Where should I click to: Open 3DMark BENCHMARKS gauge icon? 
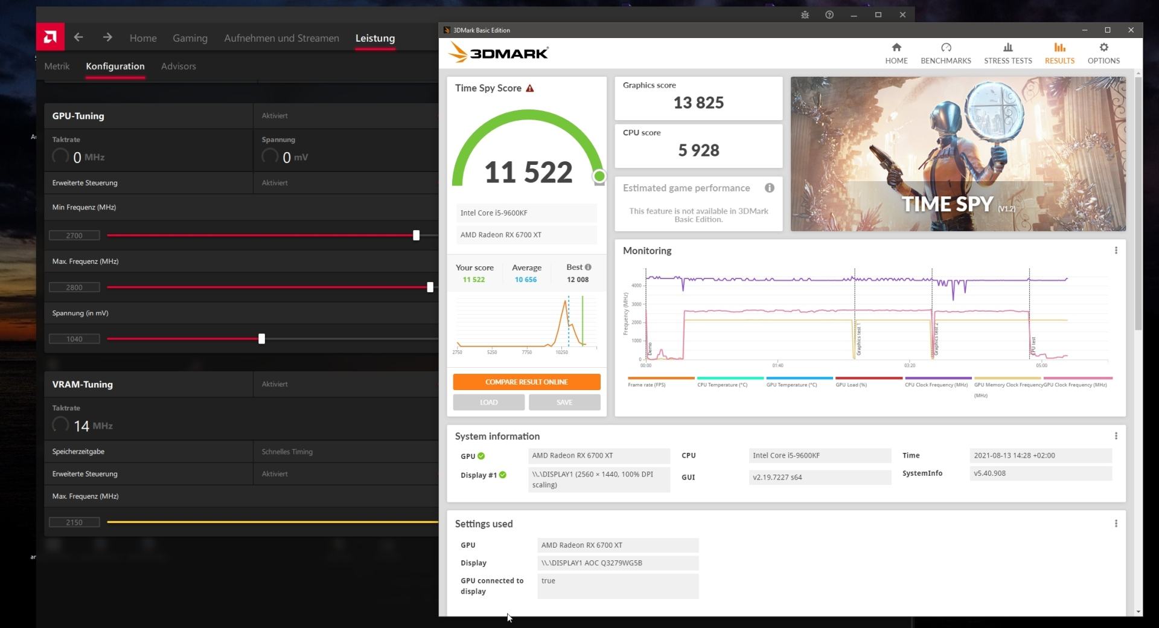946,47
